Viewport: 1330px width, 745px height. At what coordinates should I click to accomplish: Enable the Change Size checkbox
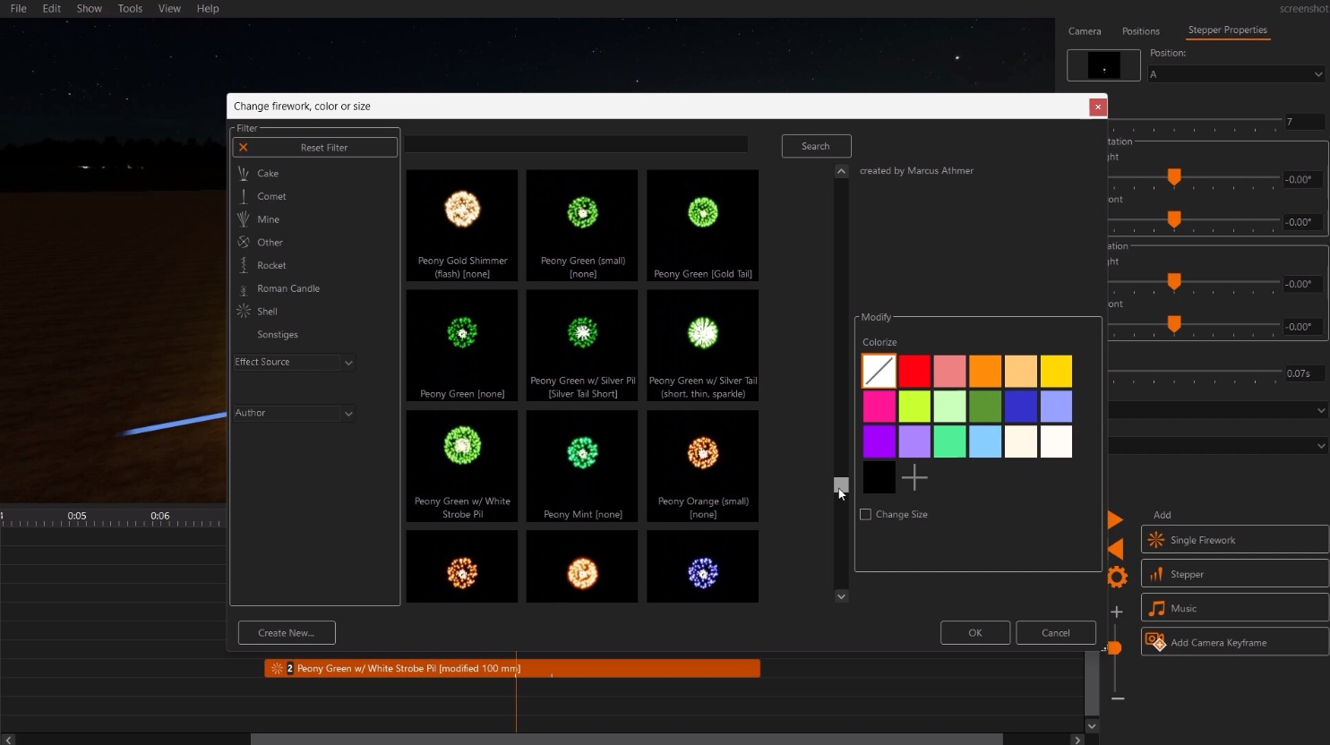[866, 515]
